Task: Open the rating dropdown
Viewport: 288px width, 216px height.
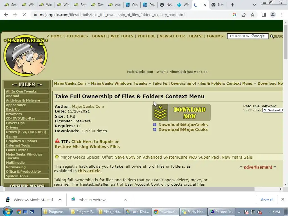Action: 273,110
